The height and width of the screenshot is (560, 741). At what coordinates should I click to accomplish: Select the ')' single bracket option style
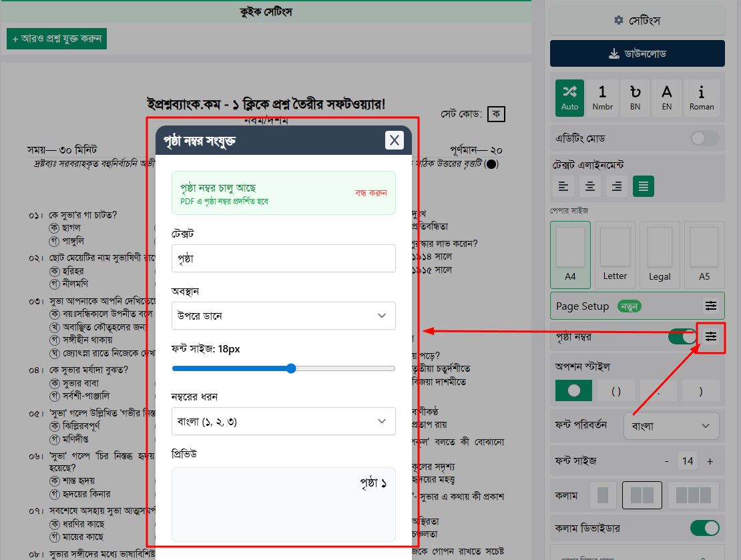tap(701, 391)
